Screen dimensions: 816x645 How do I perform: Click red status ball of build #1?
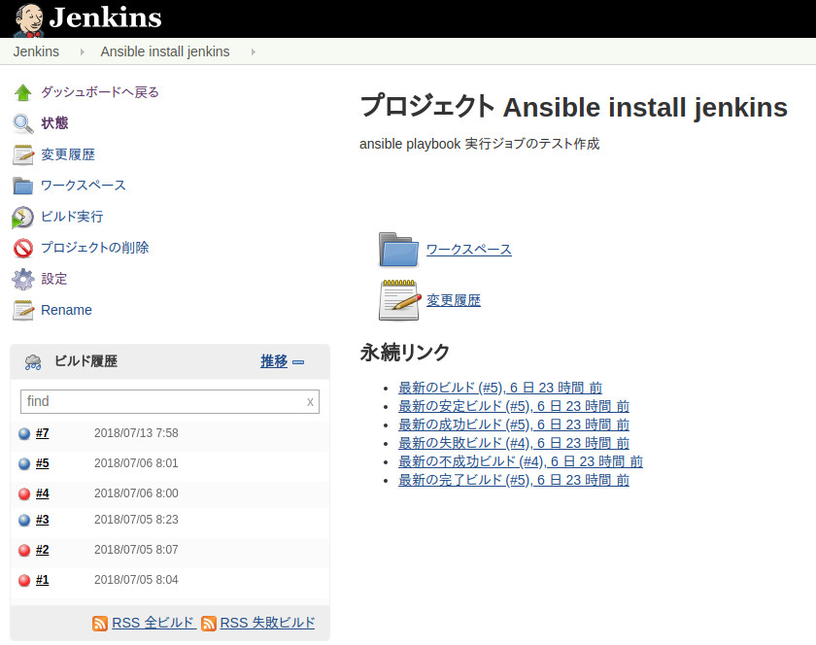pyautogui.click(x=24, y=581)
